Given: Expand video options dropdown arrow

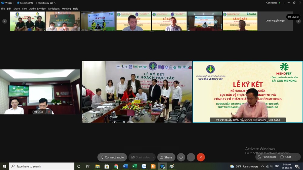Looking at the screenshot, I should [153, 157].
